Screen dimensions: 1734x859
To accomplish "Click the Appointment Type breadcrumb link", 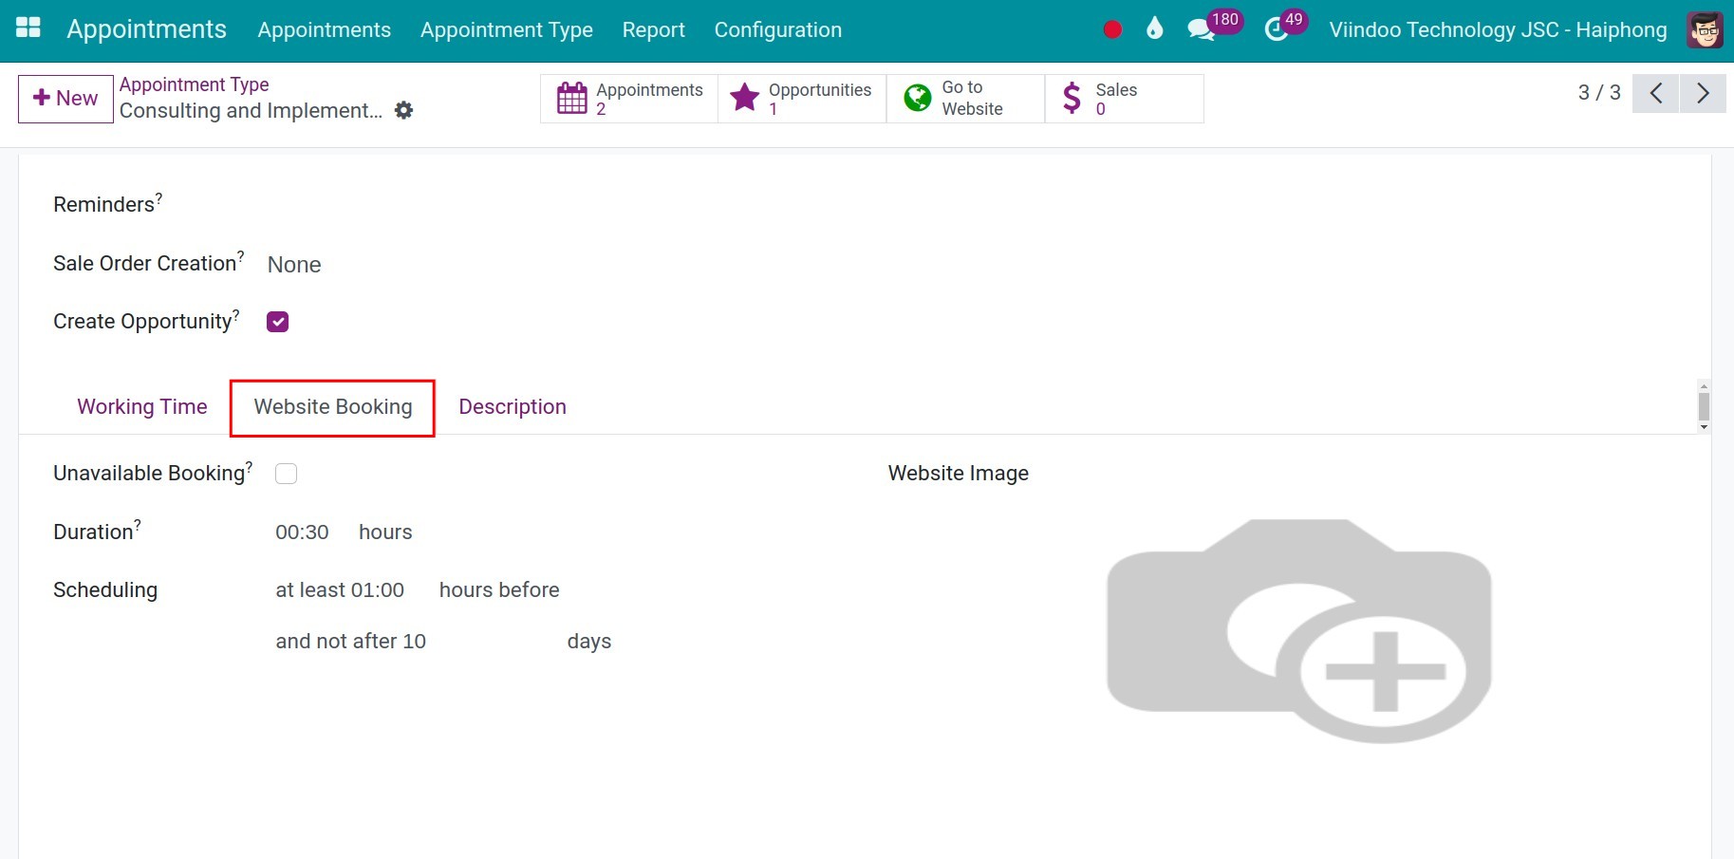I will click(195, 84).
